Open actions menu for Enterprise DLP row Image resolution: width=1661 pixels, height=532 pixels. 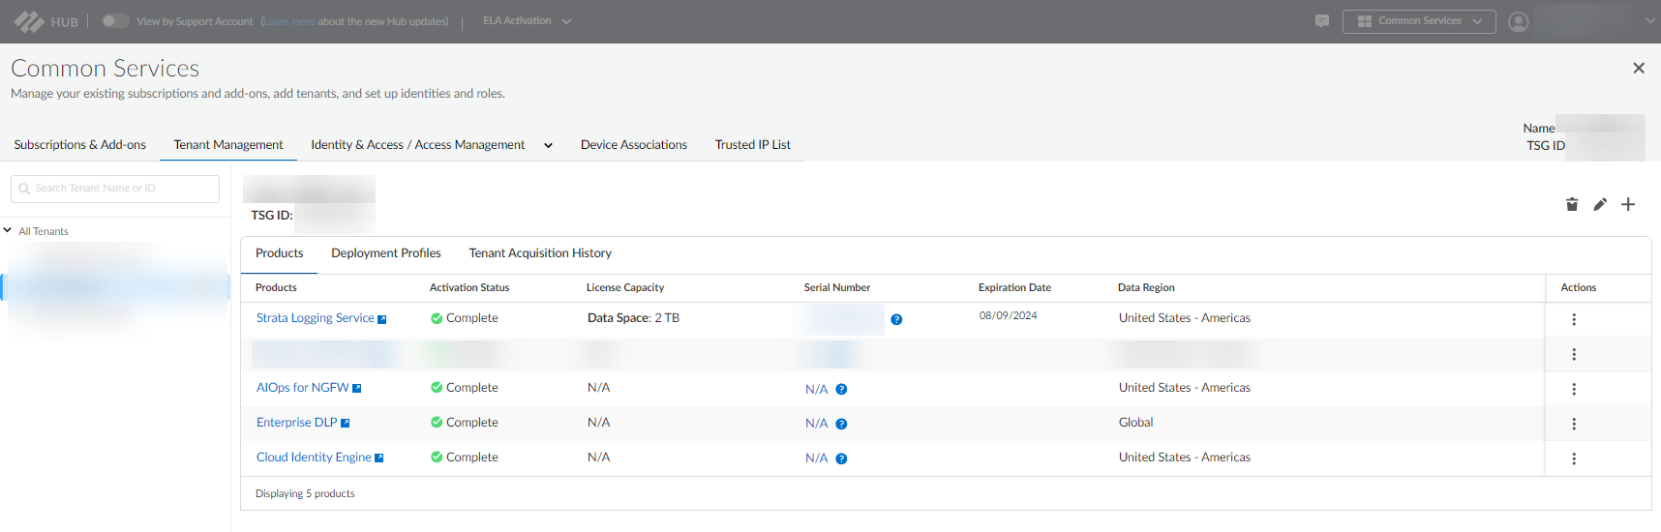point(1574,424)
